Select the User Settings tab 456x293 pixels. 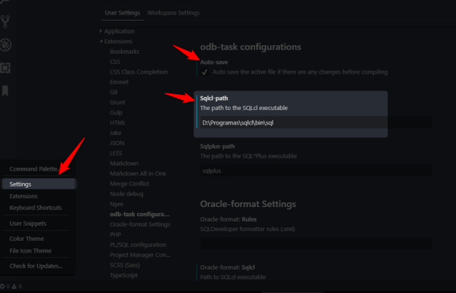tap(122, 13)
